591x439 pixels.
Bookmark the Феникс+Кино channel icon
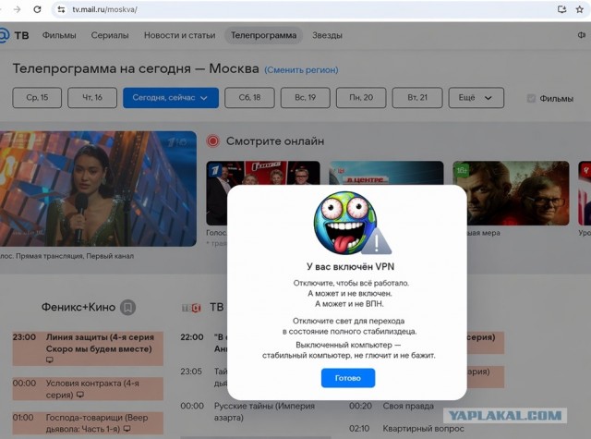[127, 307]
